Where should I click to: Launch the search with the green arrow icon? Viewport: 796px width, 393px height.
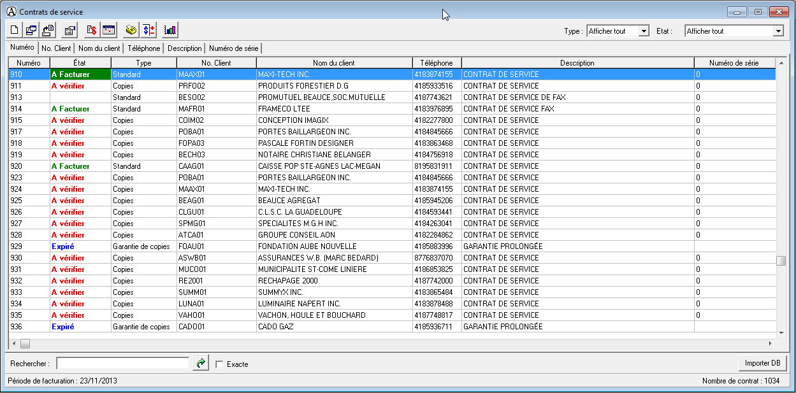pos(200,363)
